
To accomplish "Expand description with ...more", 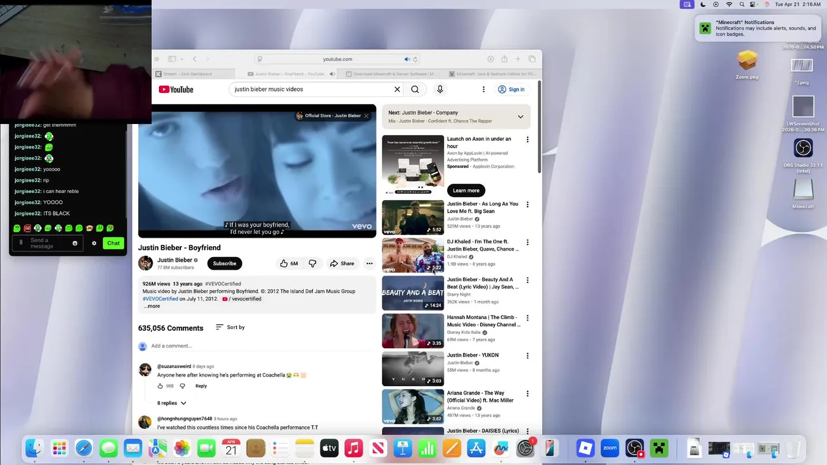I will 151,306.
